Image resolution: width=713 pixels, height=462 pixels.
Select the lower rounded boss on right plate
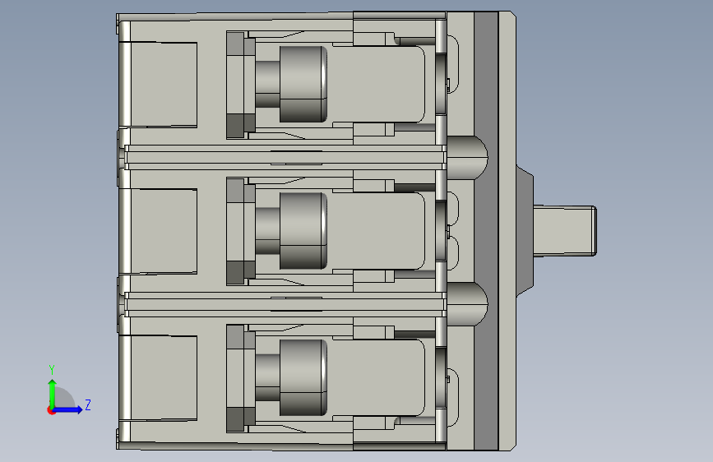[x=467, y=304]
